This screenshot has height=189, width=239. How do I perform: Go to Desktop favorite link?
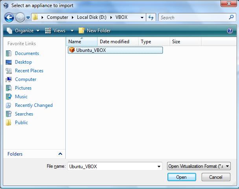(23, 62)
